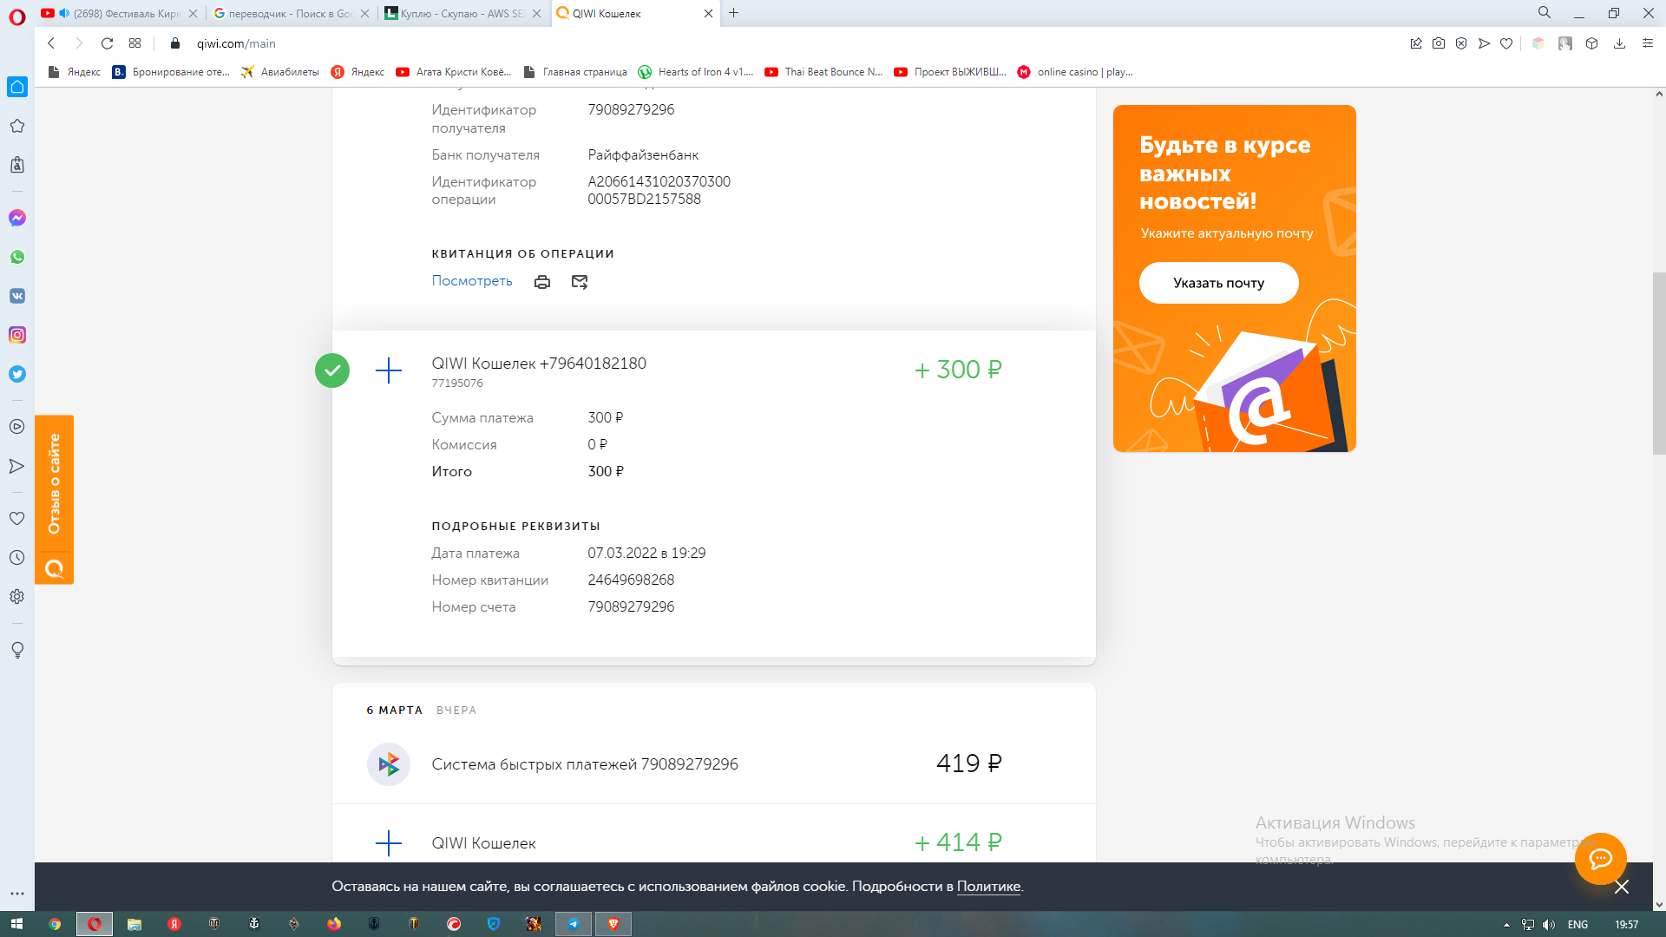Screen dimensions: 1666x937
Task: Click the Указать почту button
Action: [x=1218, y=283]
